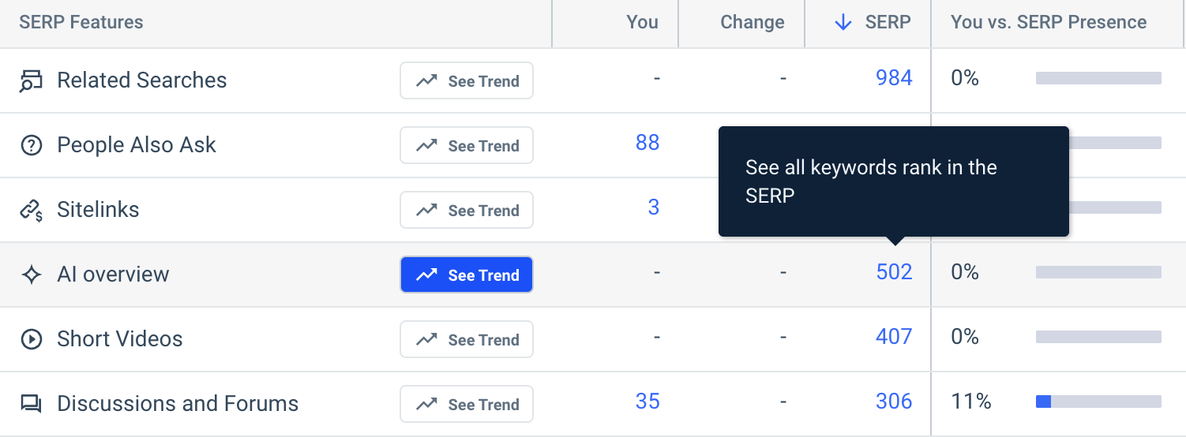Click the Discussions and Forums 11% presence bar
This screenshot has width=1186, height=437.
[x=1098, y=402]
